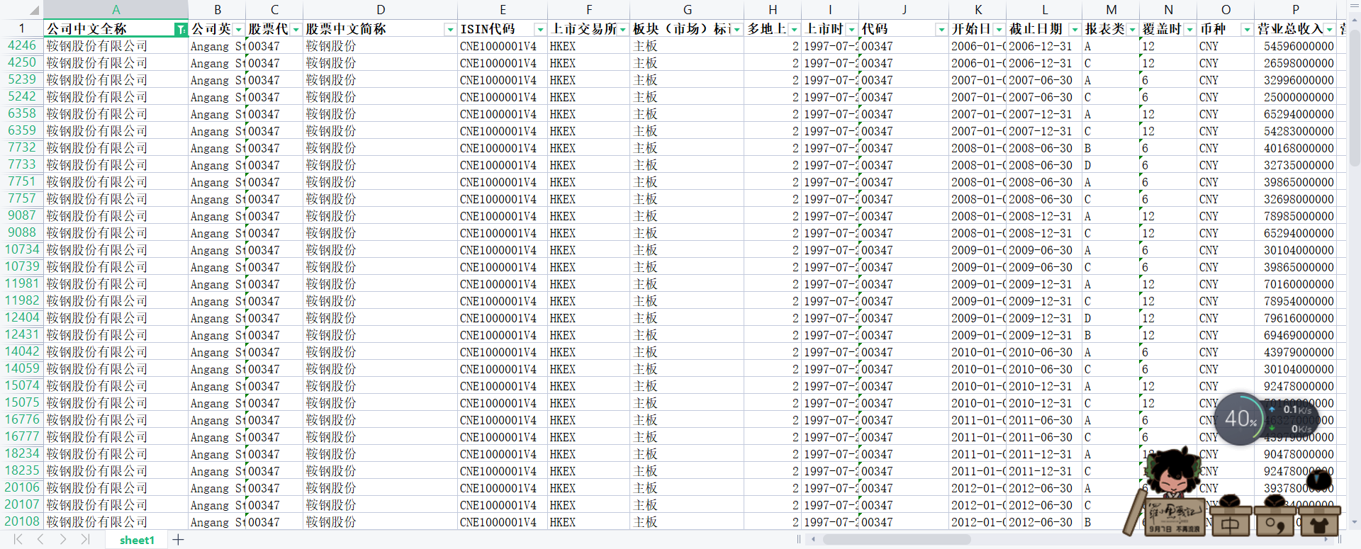Expand the 股票中文简称 filter dropdown
Viewport: 1361px width, 549px height.
pos(450,30)
